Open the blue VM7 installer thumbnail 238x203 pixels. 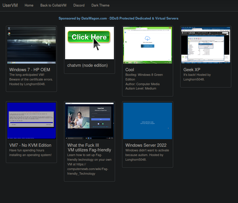[31, 120]
